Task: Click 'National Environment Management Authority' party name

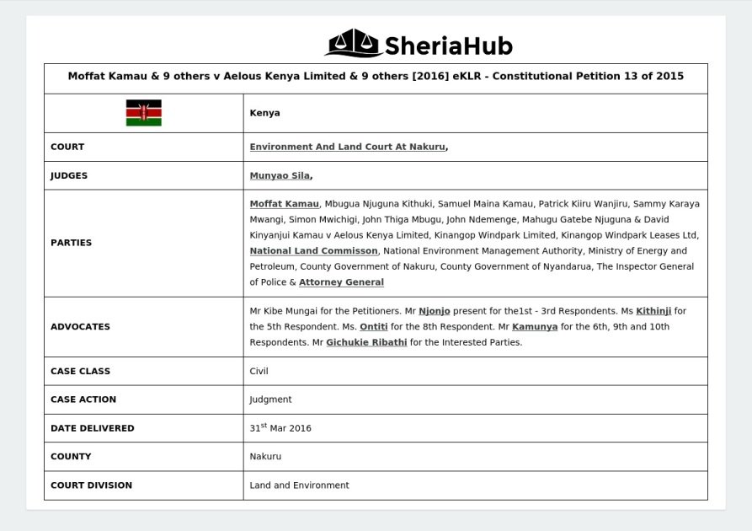Action: click(483, 250)
